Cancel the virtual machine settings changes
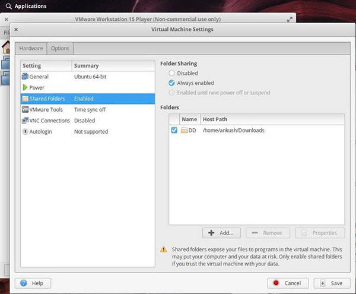The image size is (356, 294). click(288, 283)
